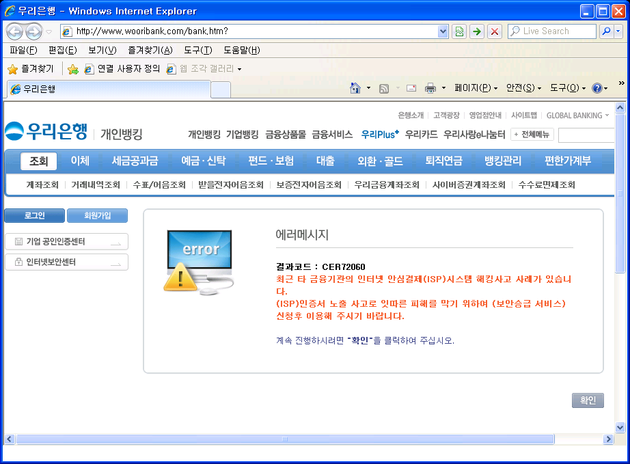Open the 도구(T) menu
Viewport: 630px width, 464px height.
coord(198,50)
